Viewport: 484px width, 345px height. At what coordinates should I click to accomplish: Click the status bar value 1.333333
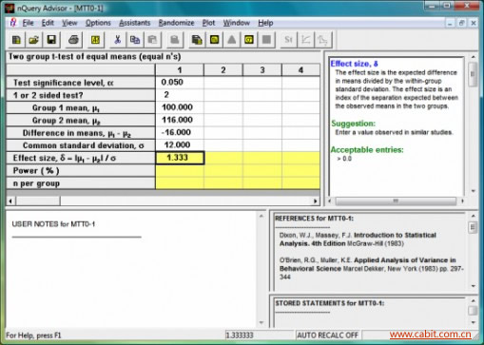[x=240, y=335]
